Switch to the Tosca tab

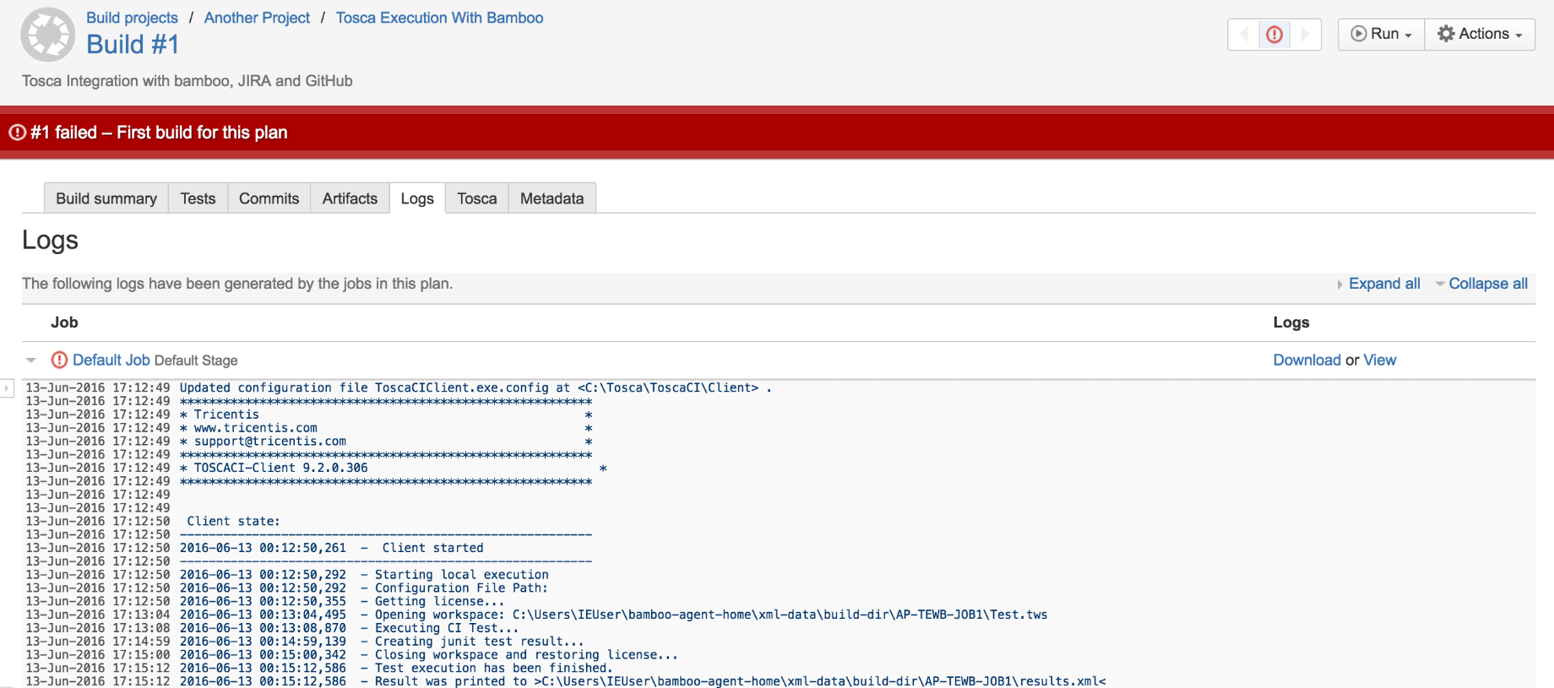click(477, 198)
